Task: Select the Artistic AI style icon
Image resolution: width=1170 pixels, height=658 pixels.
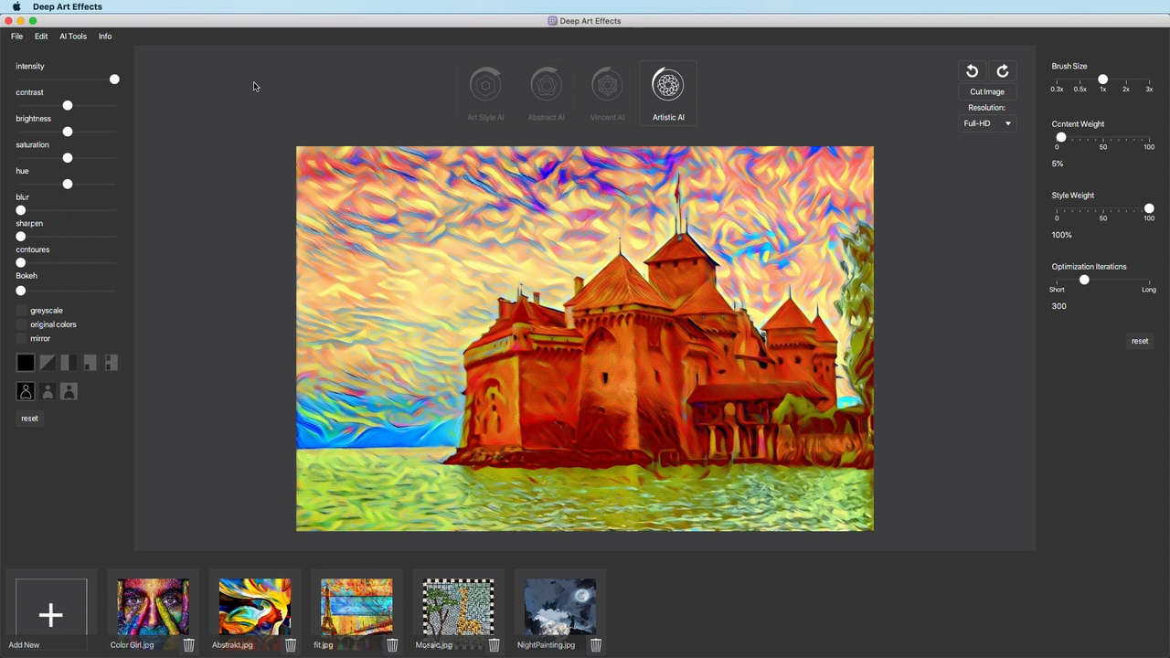Action: pyautogui.click(x=667, y=84)
